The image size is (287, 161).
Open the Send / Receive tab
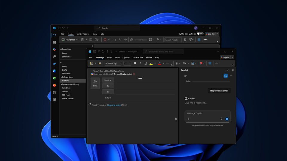(83, 34)
